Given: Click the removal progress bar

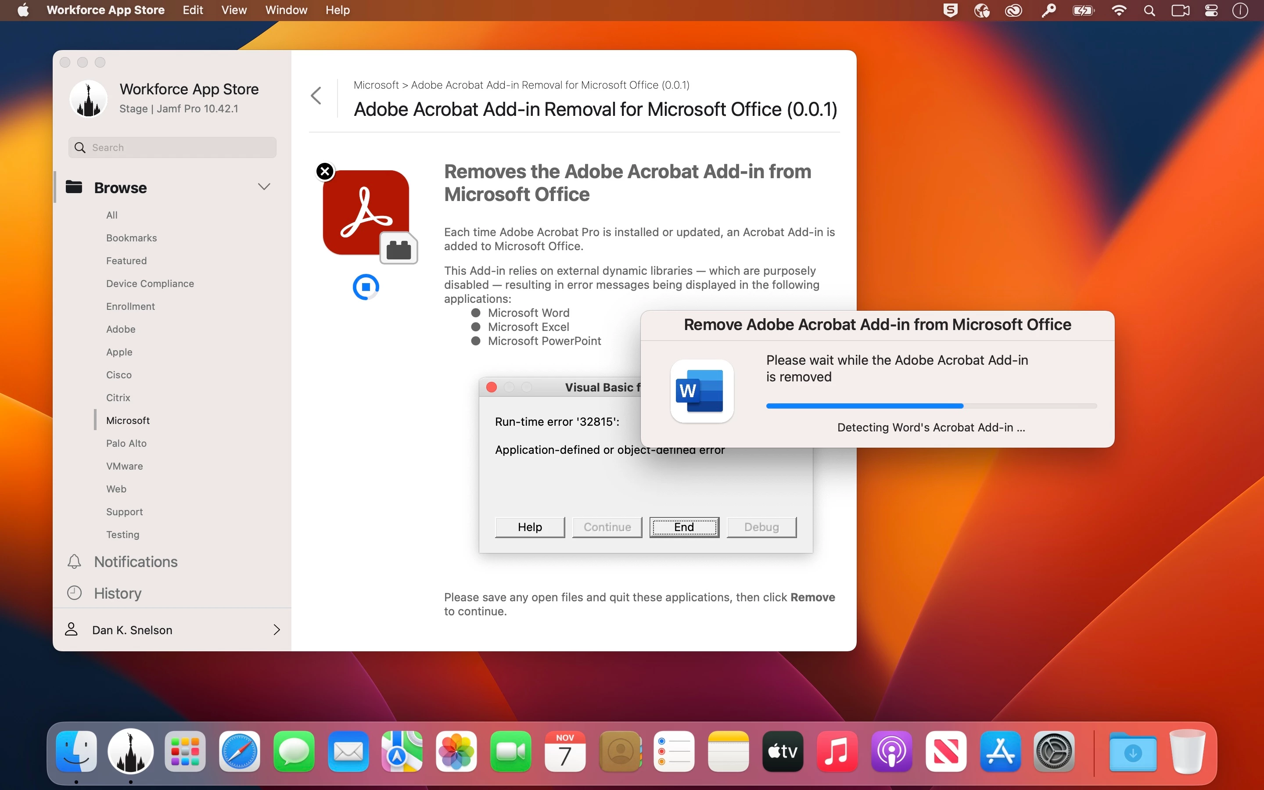Looking at the screenshot, I should pyautogui.click(x=931, y=406).
